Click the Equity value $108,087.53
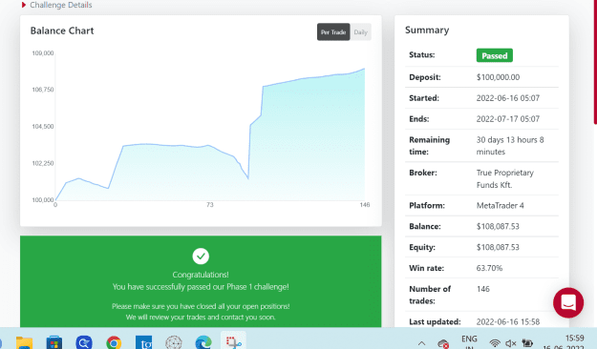597x349 pixels. (x=498, y=247)
